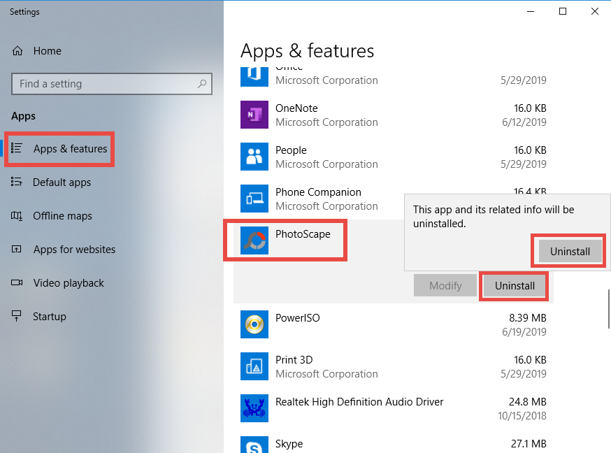Image resolution: width=611 pixels, height=453 pixels.
Task: Click the OneNote install date 6/12/2019
Action: tap(524, 122)
